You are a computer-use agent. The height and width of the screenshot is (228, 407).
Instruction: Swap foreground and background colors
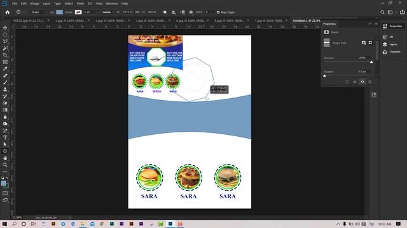7,178
